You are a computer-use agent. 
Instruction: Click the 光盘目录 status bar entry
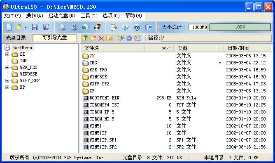click(x=152, y=158)
